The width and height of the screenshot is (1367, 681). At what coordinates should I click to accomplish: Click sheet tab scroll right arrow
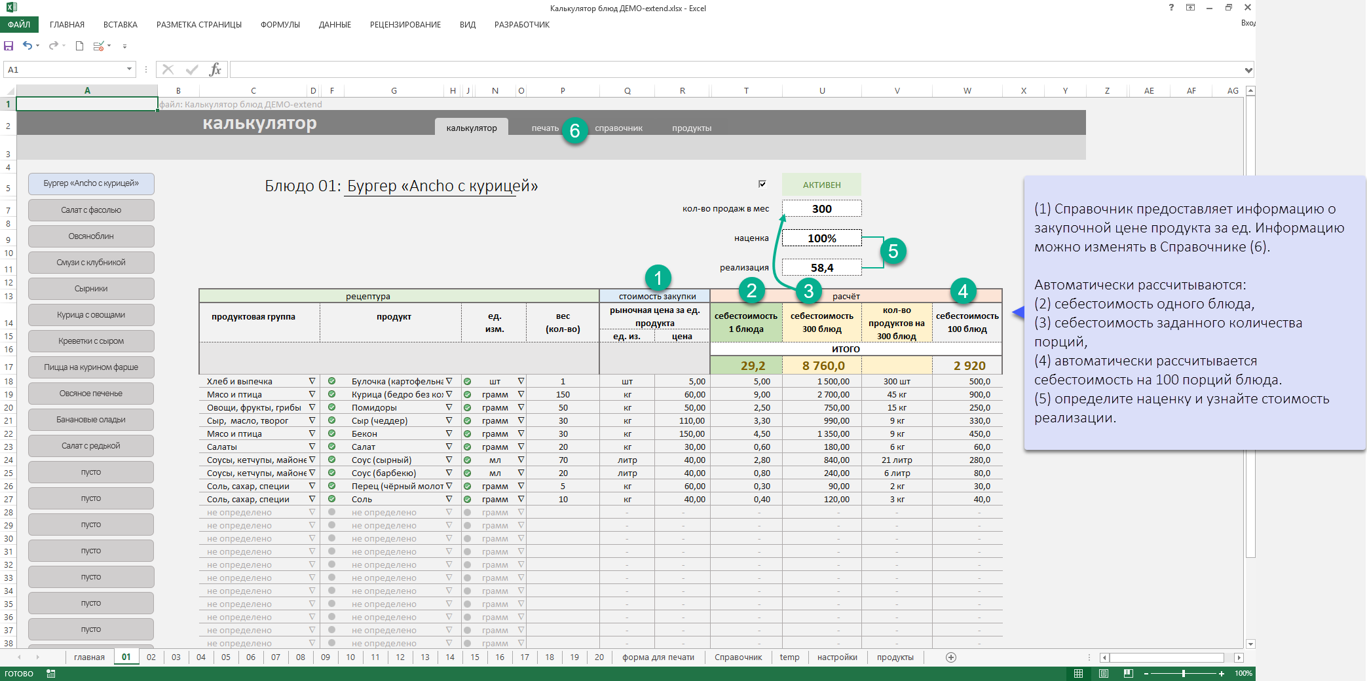click(x=38, y=657)
